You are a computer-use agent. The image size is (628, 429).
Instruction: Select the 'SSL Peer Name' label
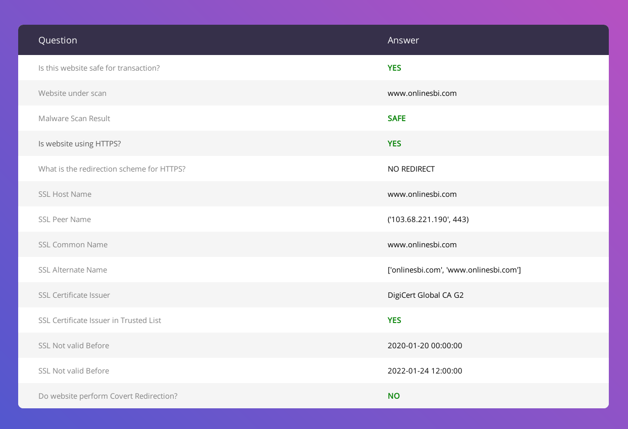point(65,219)
